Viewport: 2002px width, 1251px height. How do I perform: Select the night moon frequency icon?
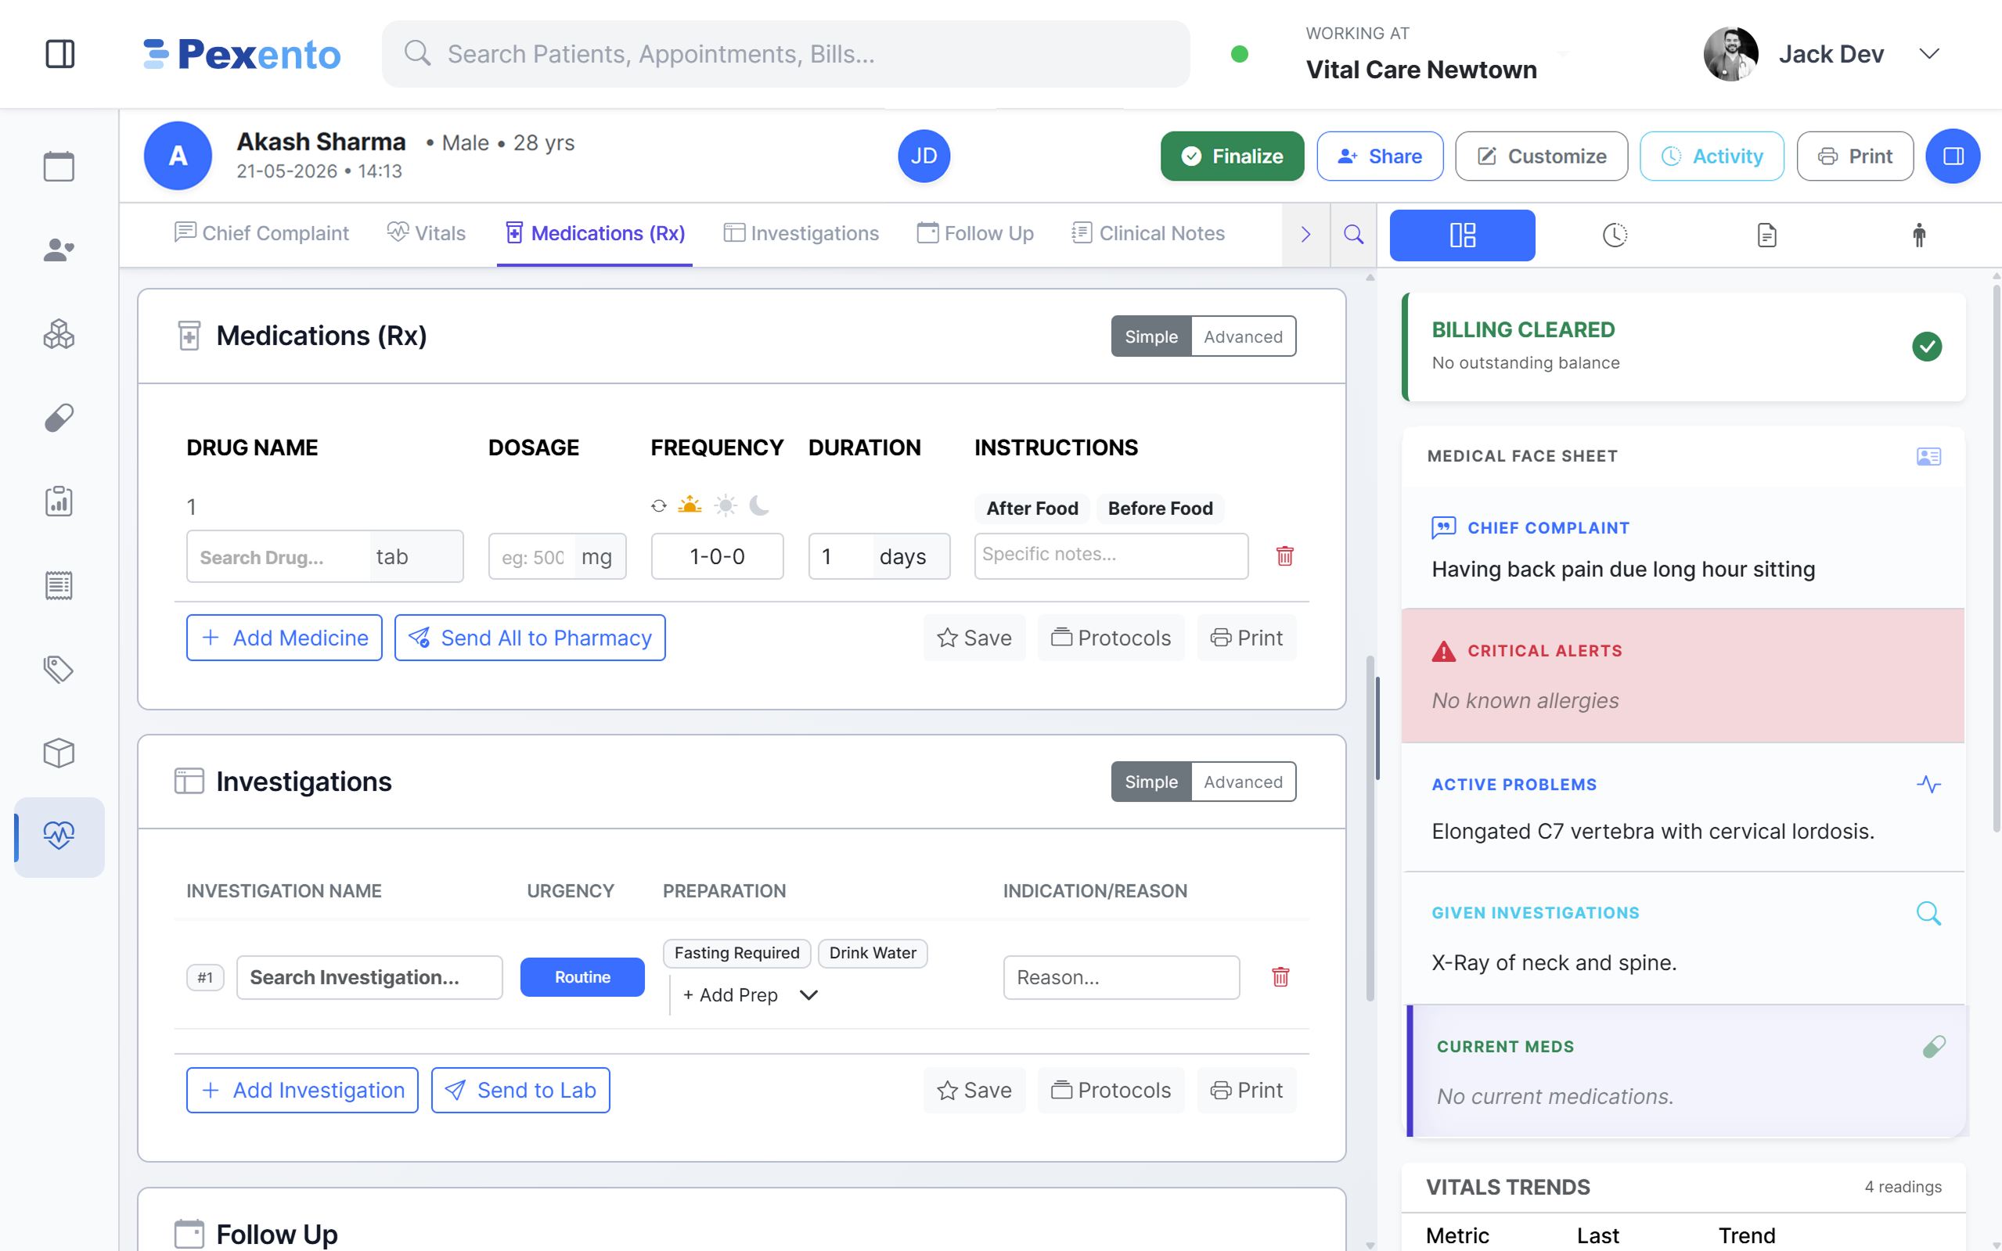coord(759,505)
